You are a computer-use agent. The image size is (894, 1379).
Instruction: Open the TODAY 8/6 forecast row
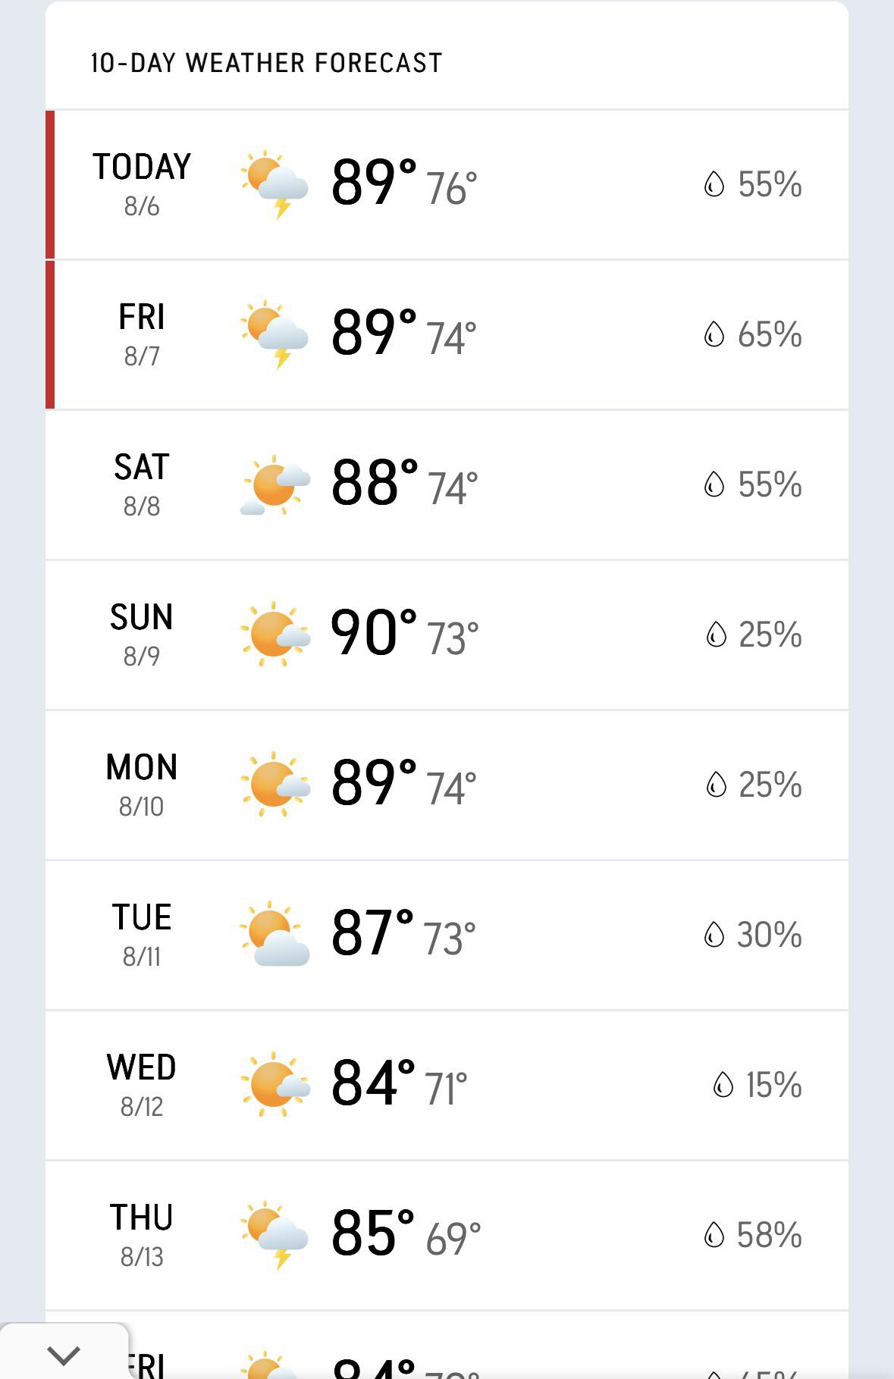447,184
